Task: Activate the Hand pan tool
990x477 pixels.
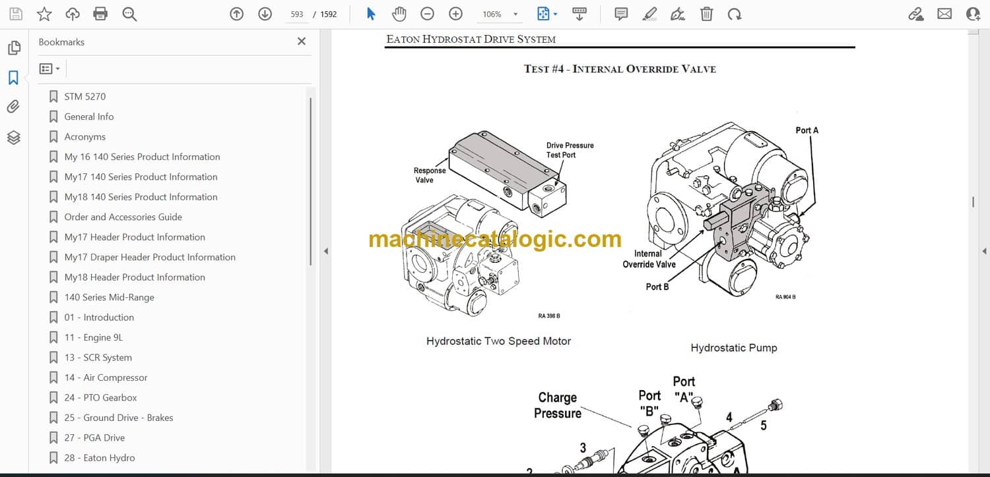Action: [399, 14]
